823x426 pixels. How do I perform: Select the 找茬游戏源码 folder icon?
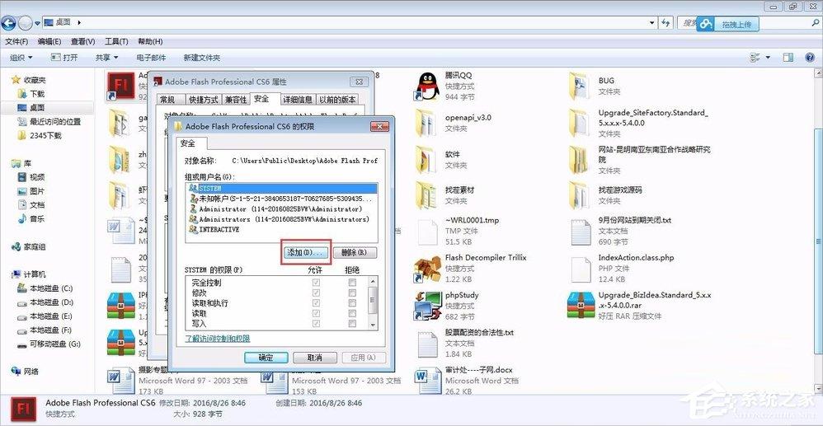point(581,195)
